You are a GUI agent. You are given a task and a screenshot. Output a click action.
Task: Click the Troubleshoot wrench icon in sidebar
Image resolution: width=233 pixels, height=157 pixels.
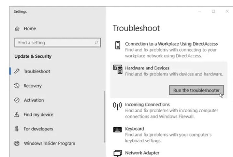(17, 71)
